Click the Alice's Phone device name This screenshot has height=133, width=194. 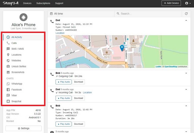point(24,25)
